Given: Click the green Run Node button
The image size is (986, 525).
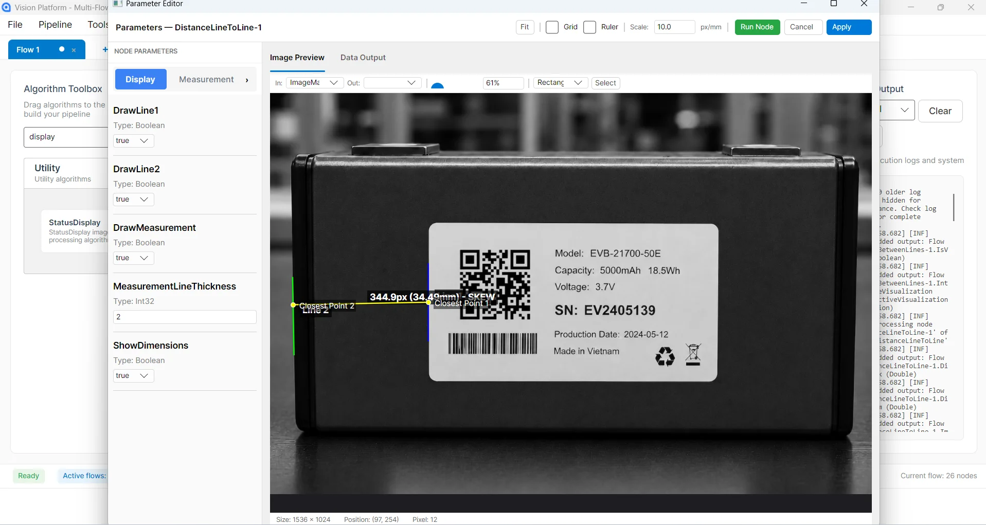Looking at the screenshot, I should coord(757,27).
